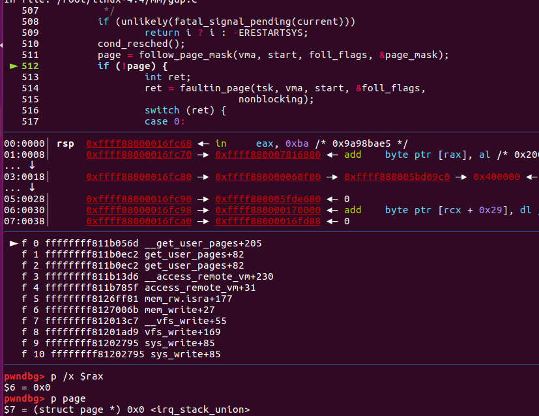Click the green current-line arrow at line 512
This screenshot has height=416, width=539.
[x=14, y=66]
